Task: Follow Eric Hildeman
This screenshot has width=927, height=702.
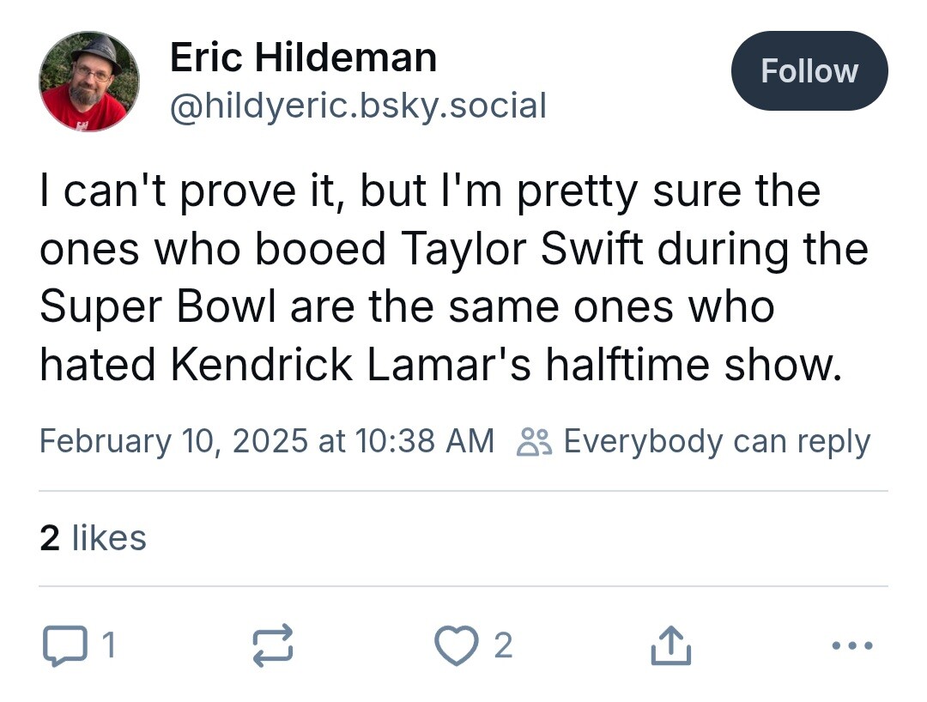Action: [x=809, y=71]
